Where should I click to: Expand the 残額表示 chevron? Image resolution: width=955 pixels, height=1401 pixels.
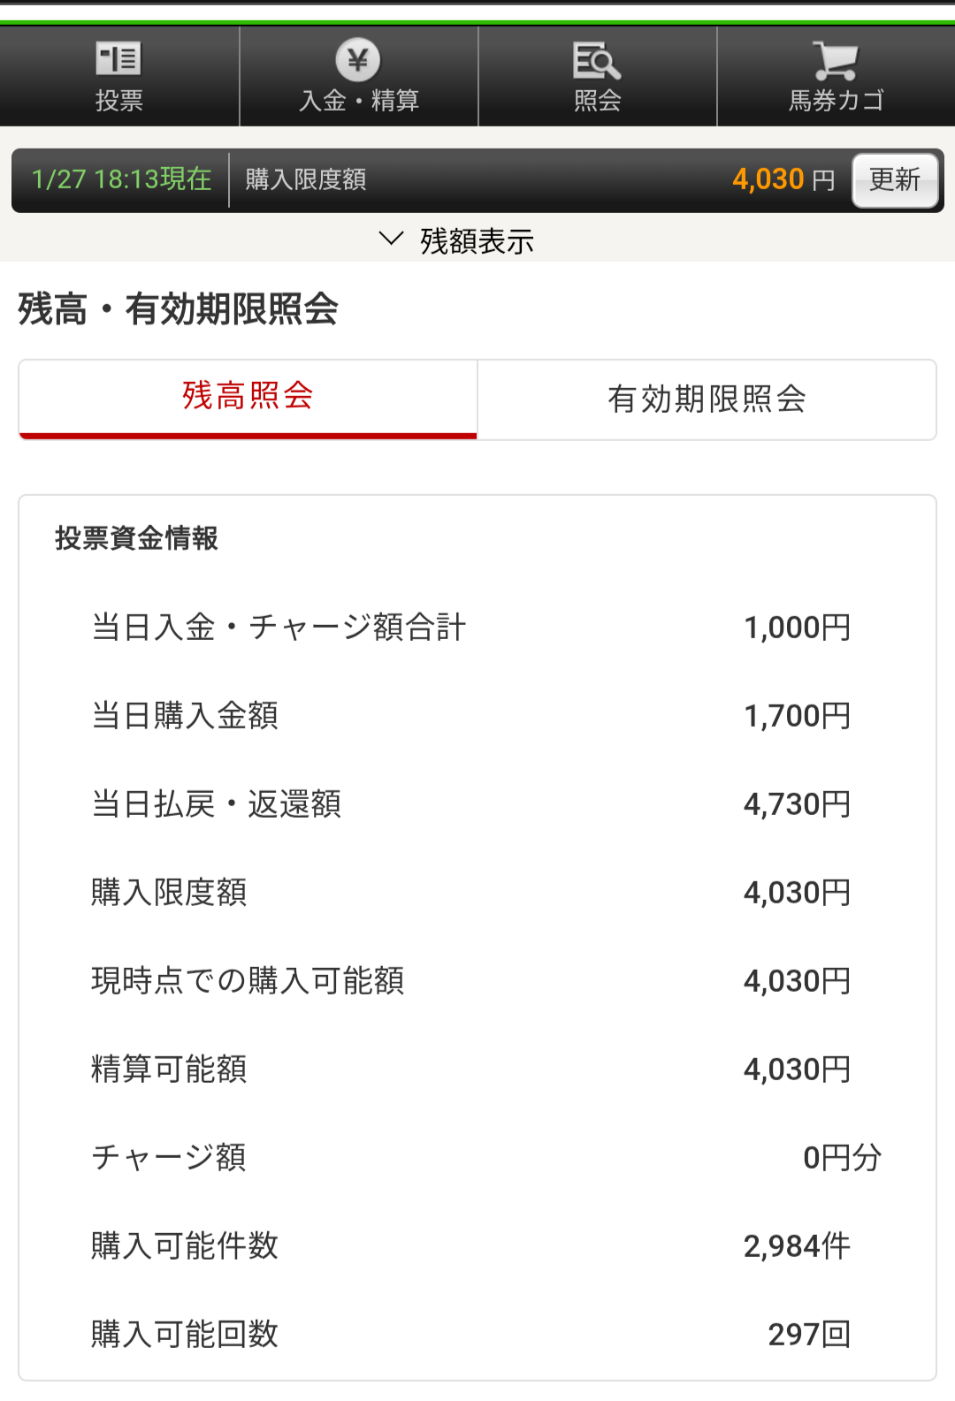pos(391,239)
